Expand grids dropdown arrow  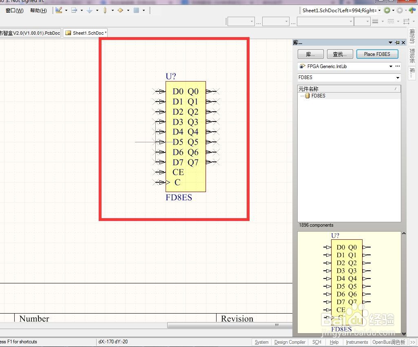(x=144, y=10)
